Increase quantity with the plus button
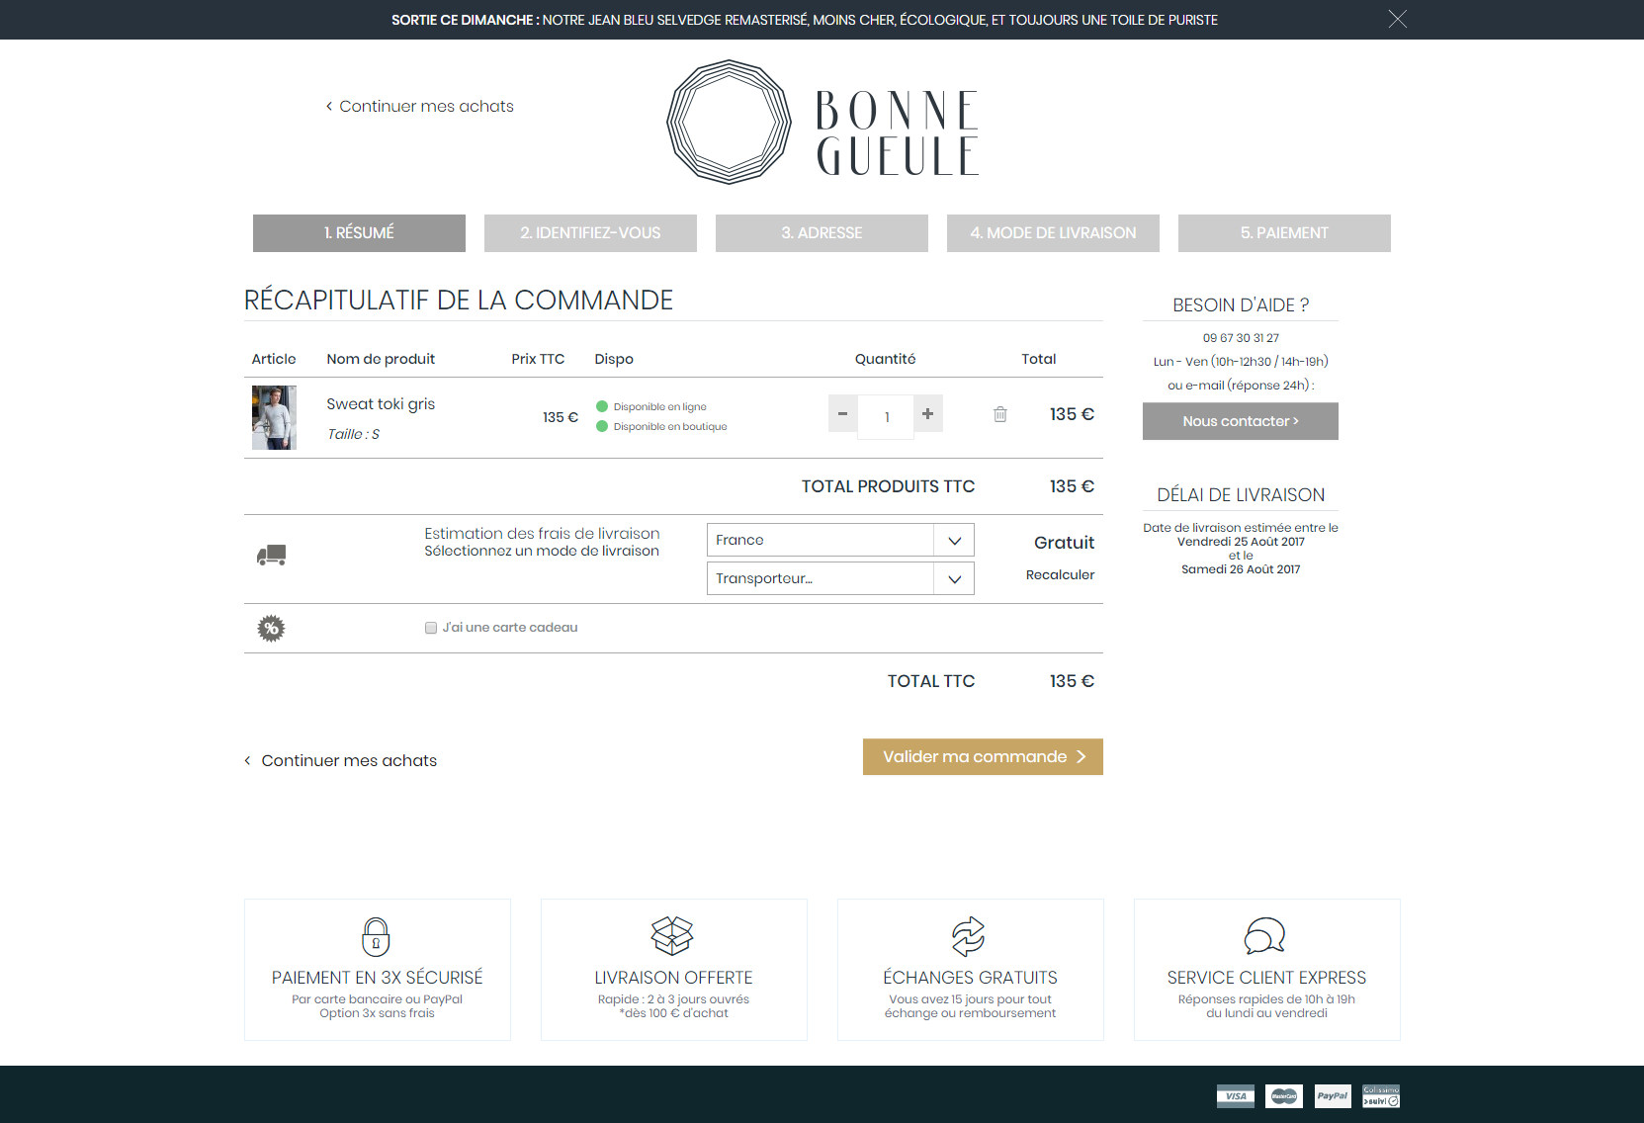Image resolution: width=1644 pixels, height=1123 pixels. [x=928, y=414]
